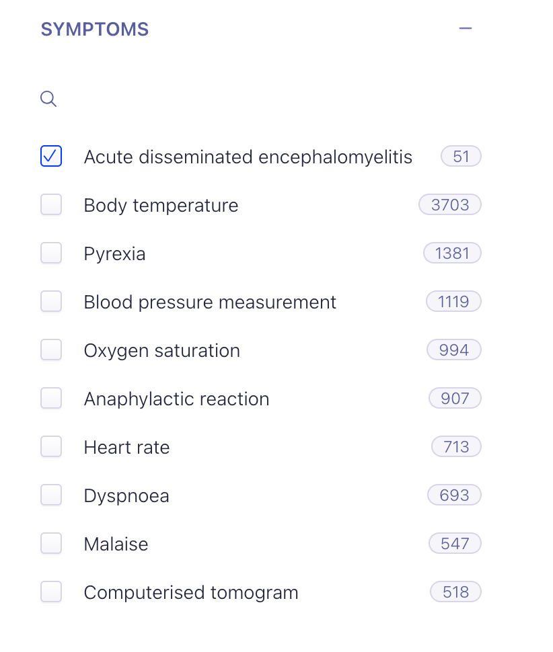Image resolution: width=553 pixels, height=652 pixels.
Task: Click the Computerised tomogram label
Action: (x=190, y=593)
